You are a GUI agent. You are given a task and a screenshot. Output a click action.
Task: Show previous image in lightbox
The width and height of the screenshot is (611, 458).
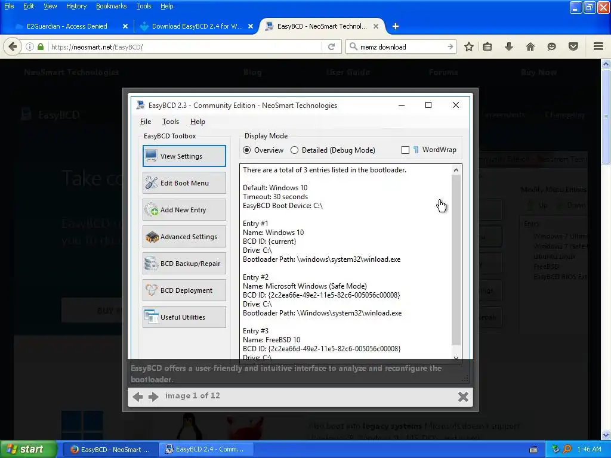(x=138, y=397)
